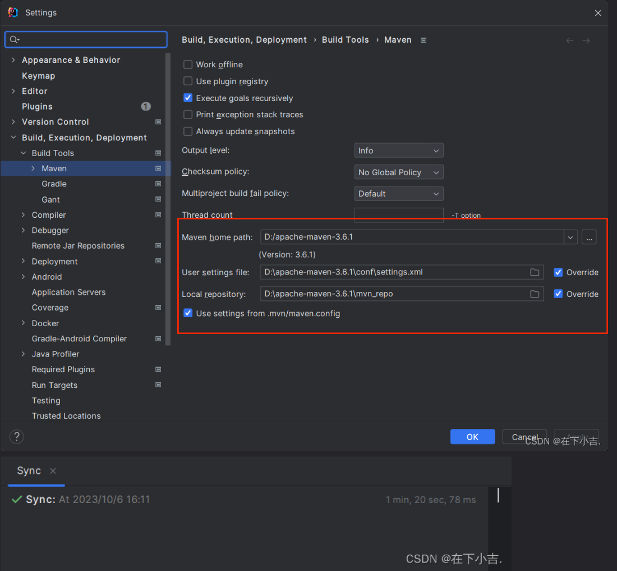Toggle Override for Local repository
Viewport: 617px width, 571px height.
point(558,294)
